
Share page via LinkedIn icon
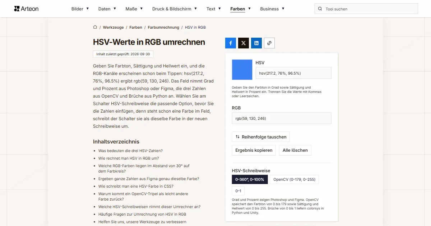coord(256,43)
